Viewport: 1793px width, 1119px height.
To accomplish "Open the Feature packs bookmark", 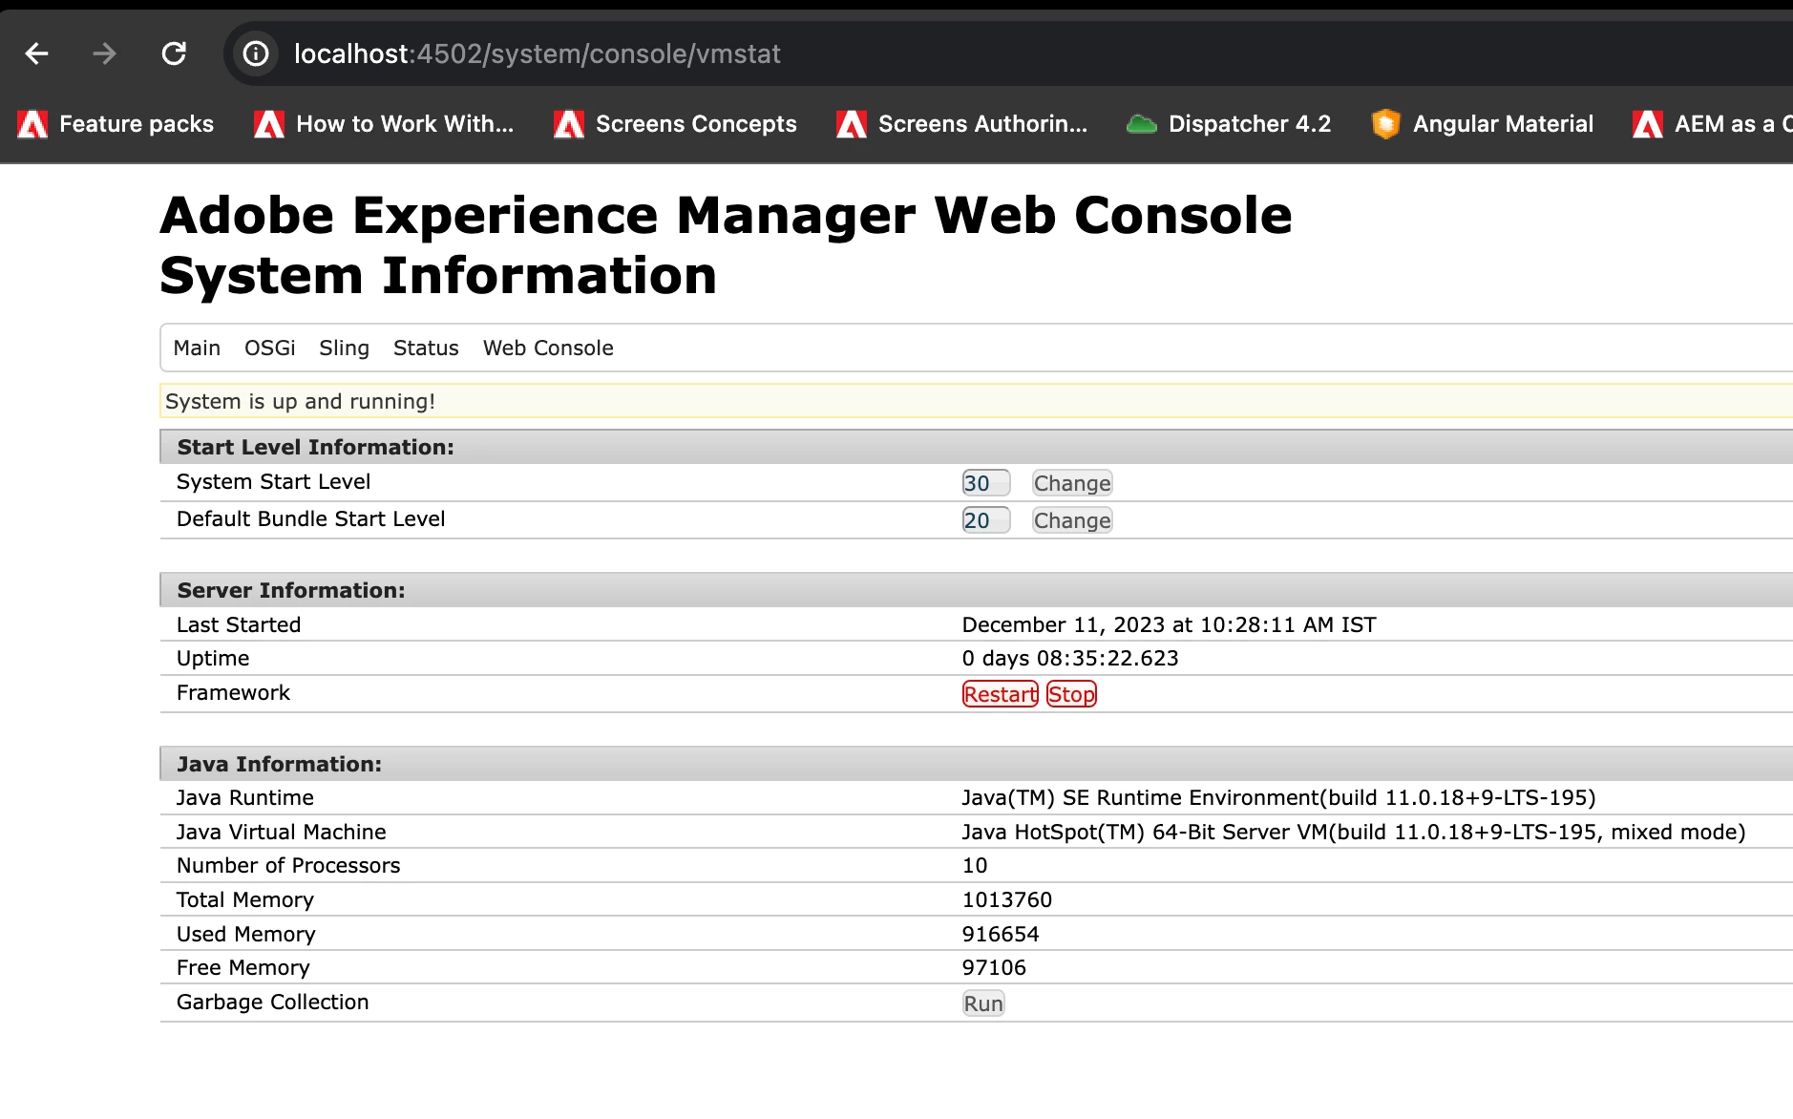I will tap(116, 124).
